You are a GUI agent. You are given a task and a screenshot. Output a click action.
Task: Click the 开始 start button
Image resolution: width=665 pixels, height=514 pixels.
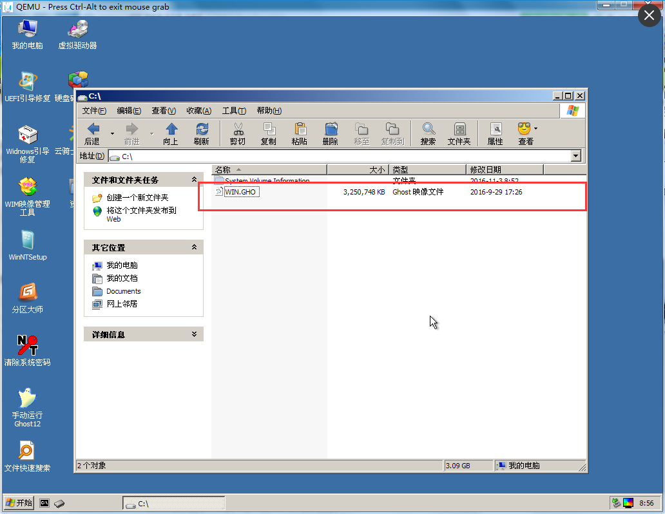18,502
